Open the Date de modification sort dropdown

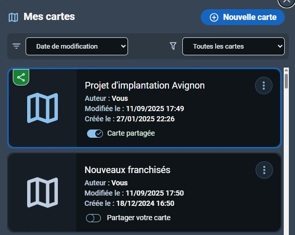click(x=77, y=46)
